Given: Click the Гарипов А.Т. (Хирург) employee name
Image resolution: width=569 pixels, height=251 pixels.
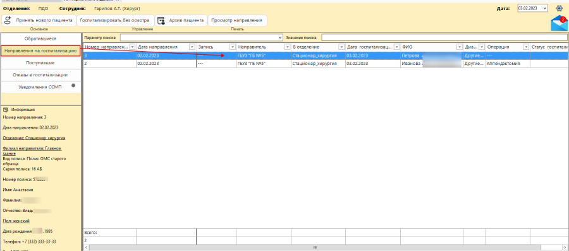Looking at the screenshot, I should [117, 8].
